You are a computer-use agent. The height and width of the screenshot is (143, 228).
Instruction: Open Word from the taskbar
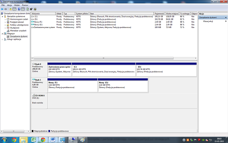(53, 140)
